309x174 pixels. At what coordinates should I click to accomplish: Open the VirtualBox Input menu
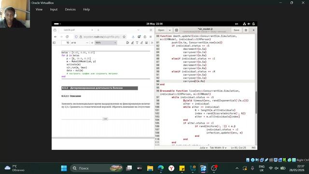(54, 9)
